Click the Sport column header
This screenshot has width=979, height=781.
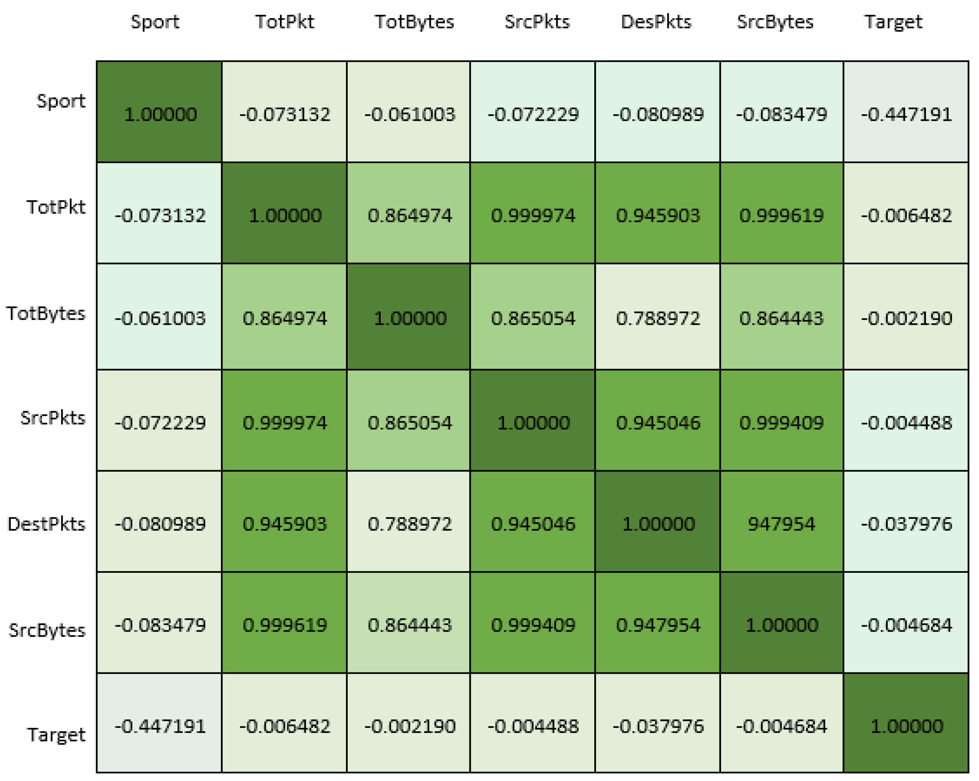[x=155, y=22]
